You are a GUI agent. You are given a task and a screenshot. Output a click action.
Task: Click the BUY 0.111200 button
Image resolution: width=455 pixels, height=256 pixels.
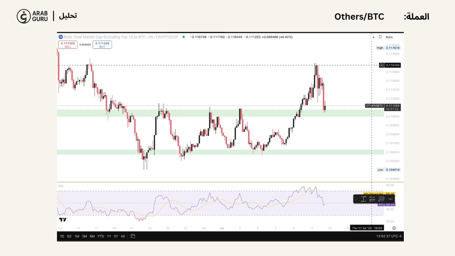[x=102, y=45]
